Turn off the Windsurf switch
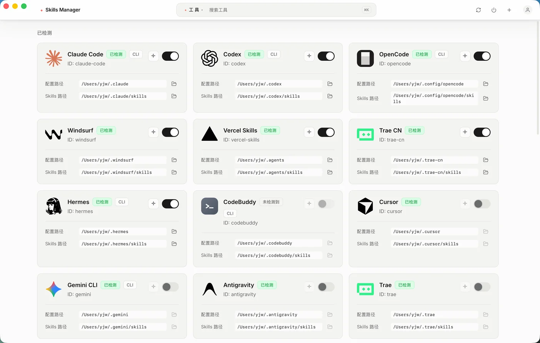 coord(170,132)
